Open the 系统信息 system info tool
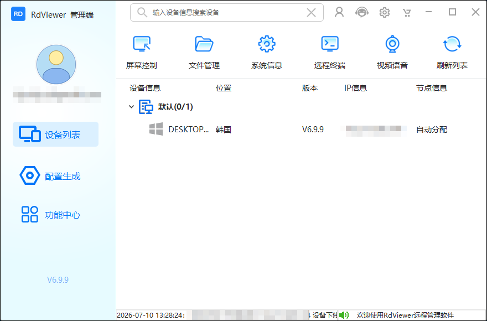The width and height of the screenshot is (487, 321). tap(267, 52)
